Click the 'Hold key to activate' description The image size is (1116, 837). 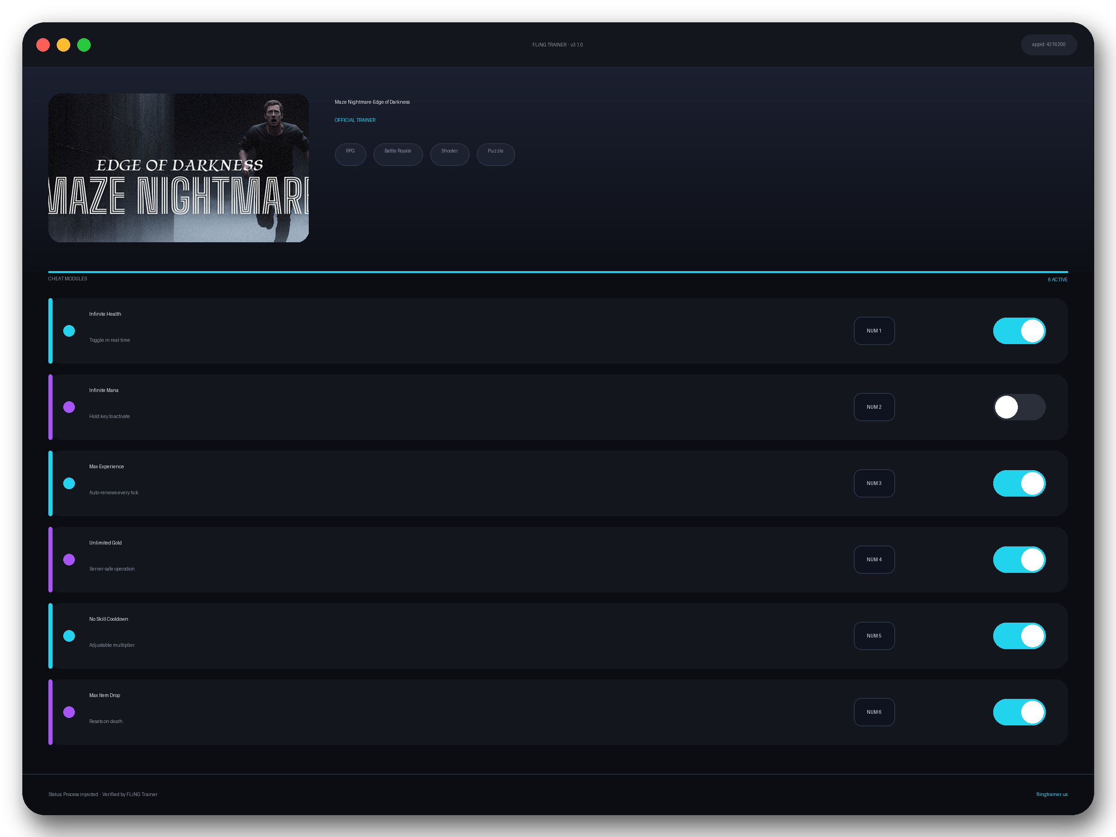pyautogui.click(x=109, y=416)
